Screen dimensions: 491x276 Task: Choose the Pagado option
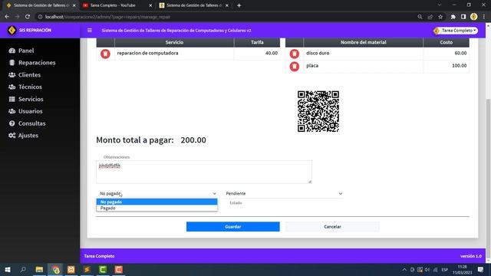click(x=157, y=208)
